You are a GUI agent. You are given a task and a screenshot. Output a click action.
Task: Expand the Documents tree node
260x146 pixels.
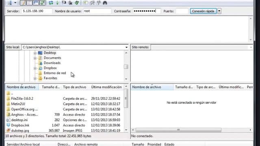coord(35,58)
